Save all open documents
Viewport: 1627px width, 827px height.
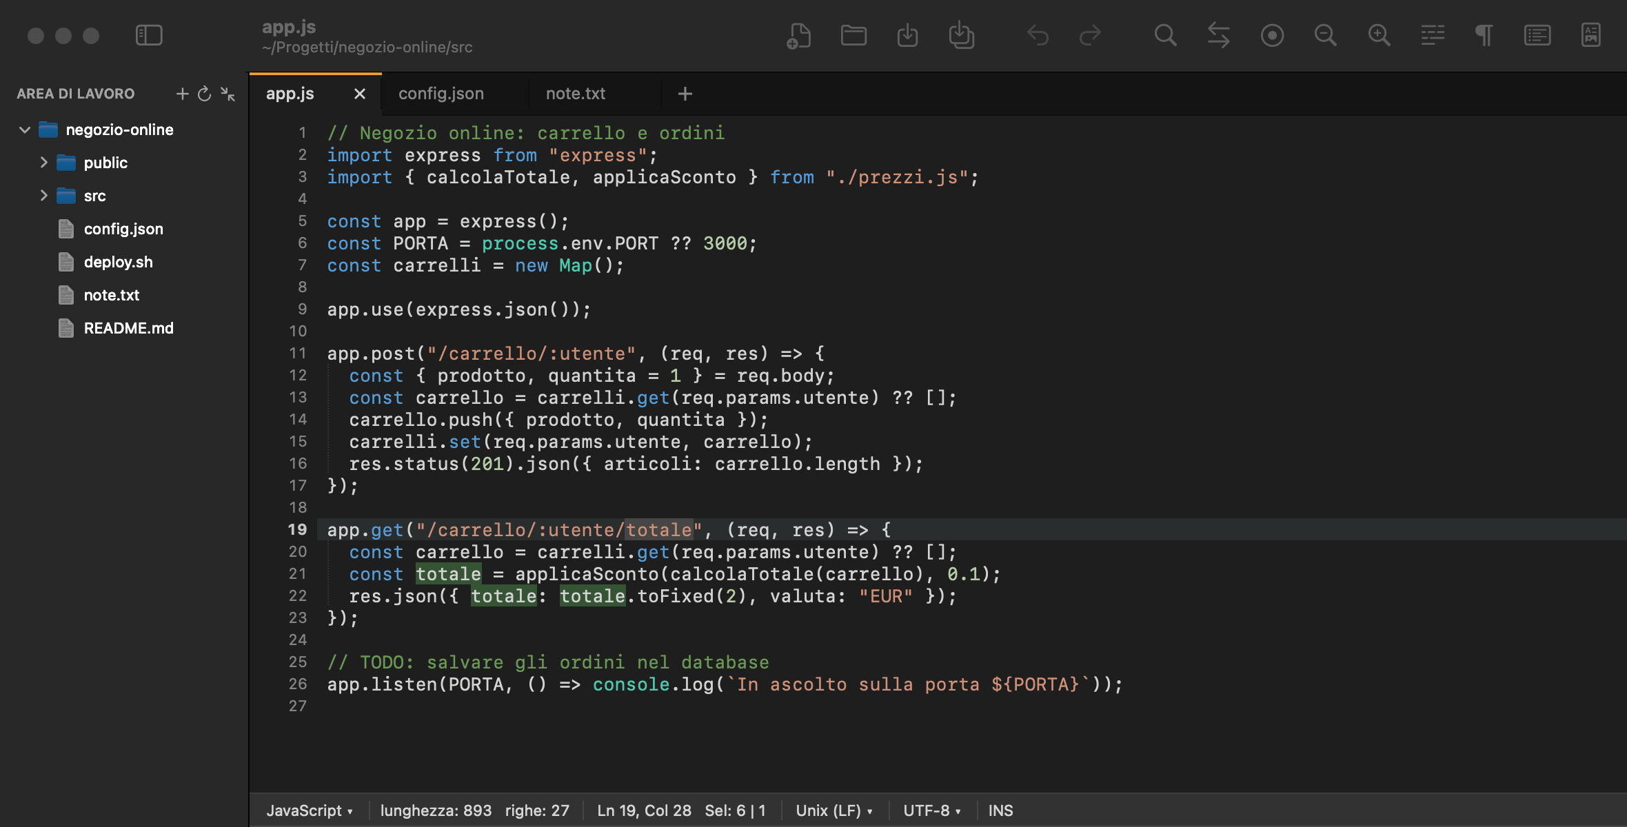tap(961, 35)
